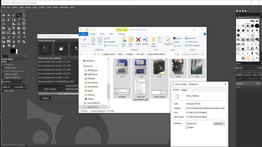Toggle Select transparent areas checkbox
The image size is (262, 147).
tap(3, 71)
